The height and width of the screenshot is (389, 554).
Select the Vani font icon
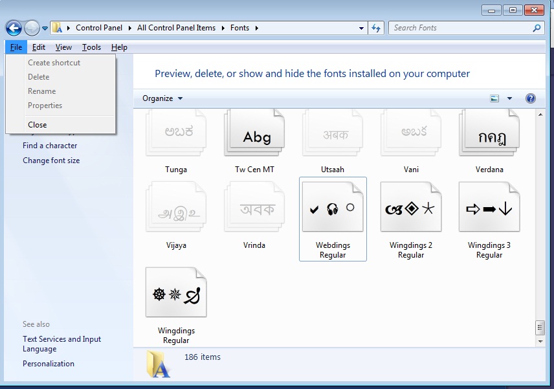click(x=411, y=133)
